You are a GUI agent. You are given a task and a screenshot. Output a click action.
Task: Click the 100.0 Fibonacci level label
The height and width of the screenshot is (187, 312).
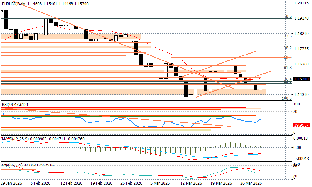pyautogui.click(x=287, y=98)
